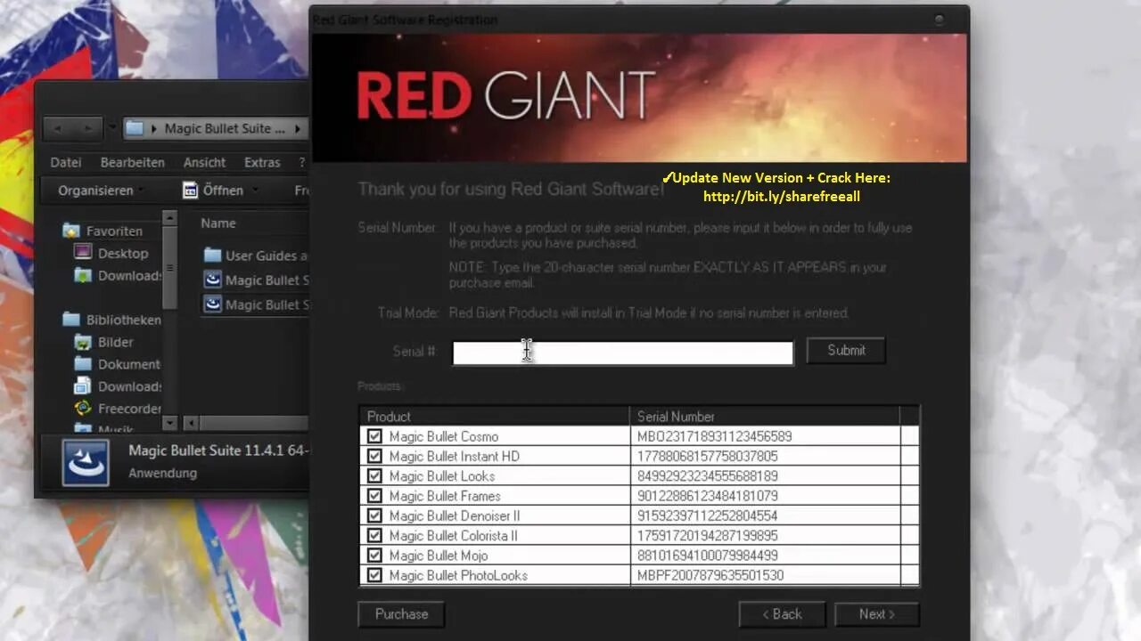Toggle Magic Bullet PhotoLooks checkbox
1141x641 pixels.
coord(374,575)
